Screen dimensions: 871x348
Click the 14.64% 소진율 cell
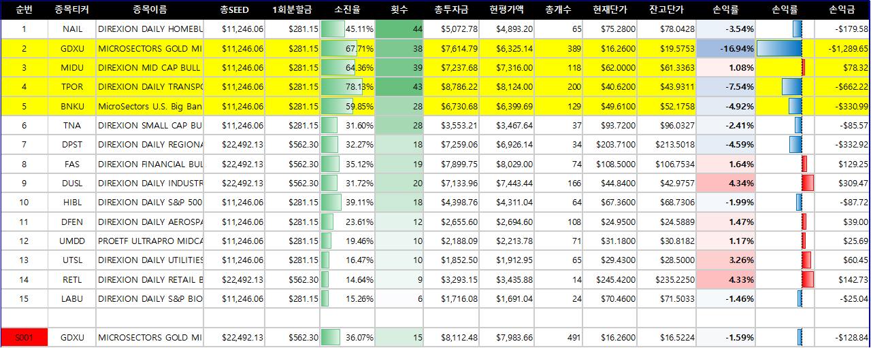pos(348,279)
